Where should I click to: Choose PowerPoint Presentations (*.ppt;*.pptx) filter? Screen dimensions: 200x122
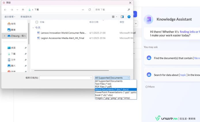116,92
